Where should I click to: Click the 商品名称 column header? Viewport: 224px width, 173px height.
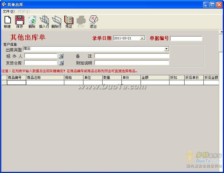[x=45, y=78]
